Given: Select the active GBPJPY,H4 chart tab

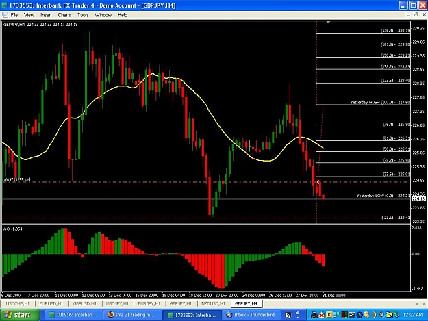Looking at the screenshot, I should click(246, 303).
